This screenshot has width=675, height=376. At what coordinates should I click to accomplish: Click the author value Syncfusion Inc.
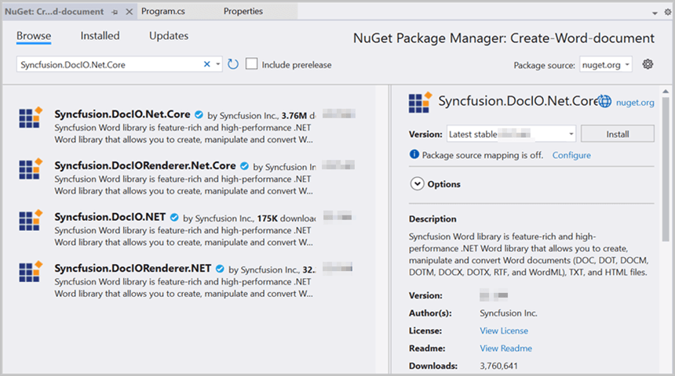click(509, 313)
